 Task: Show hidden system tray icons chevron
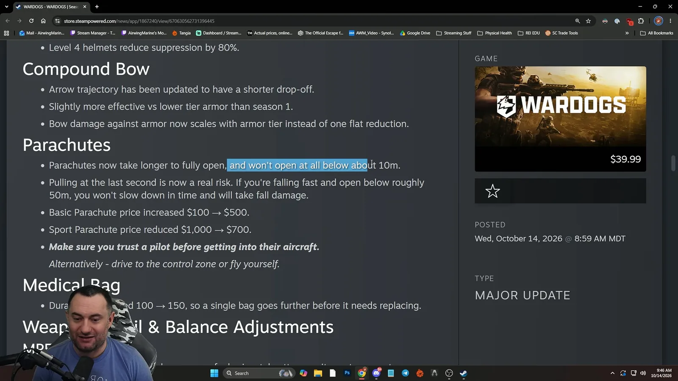(x=612, y=373)
